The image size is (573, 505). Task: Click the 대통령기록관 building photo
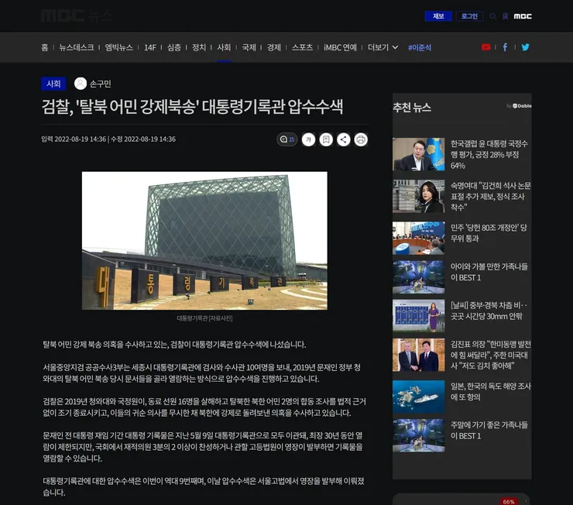pyautogui.click(x=204, y=240)
